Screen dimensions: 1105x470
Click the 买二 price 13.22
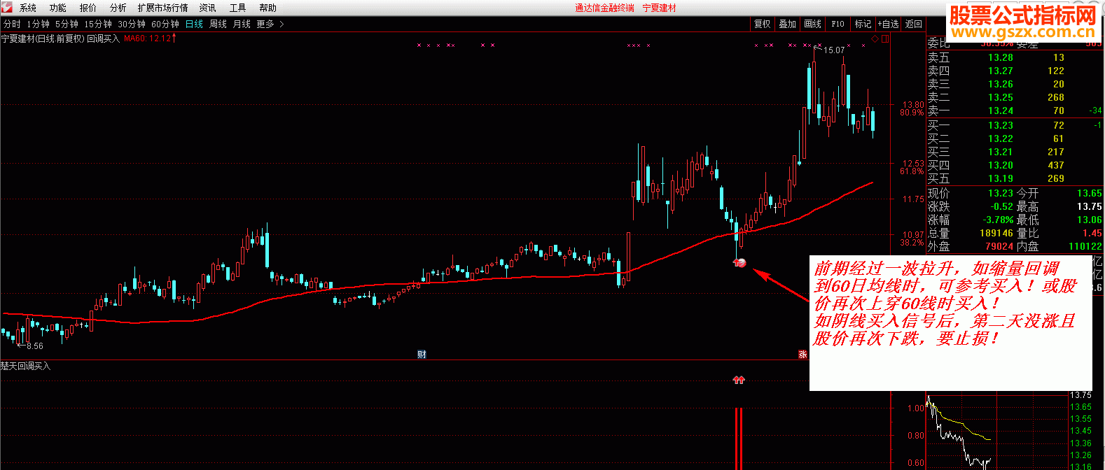(x=1000, y=138)
